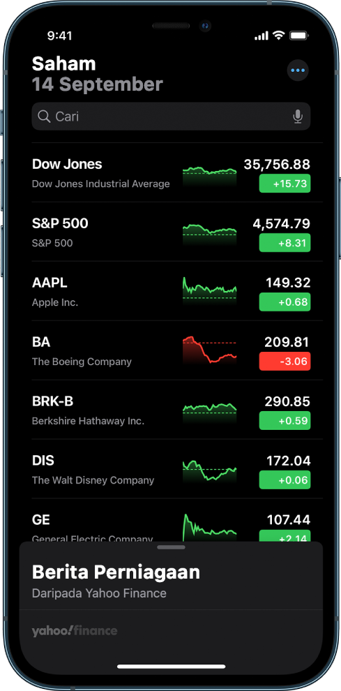The image size is (341, 691).
Task: Open the blue ellipsis more options button
Action: [x=298, y=70]
